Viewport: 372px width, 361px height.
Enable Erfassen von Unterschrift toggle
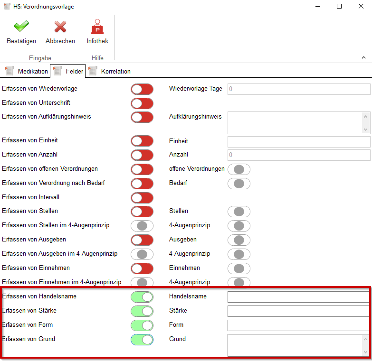(x=142, y=103)
